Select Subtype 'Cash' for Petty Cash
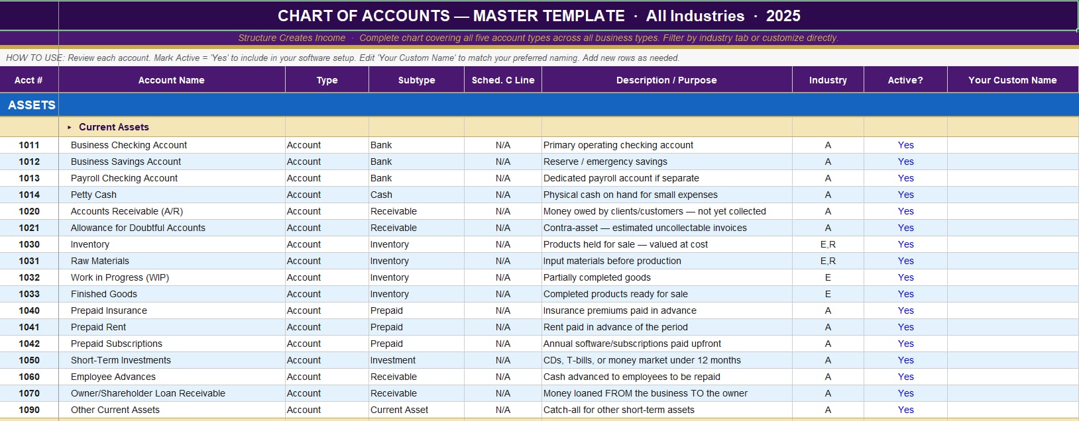 click(416, 195)
